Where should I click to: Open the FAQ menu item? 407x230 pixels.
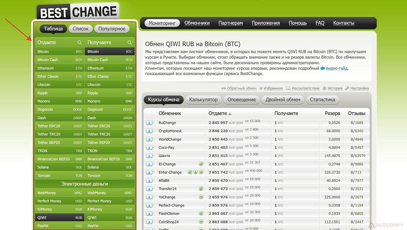tap(320, 23)
